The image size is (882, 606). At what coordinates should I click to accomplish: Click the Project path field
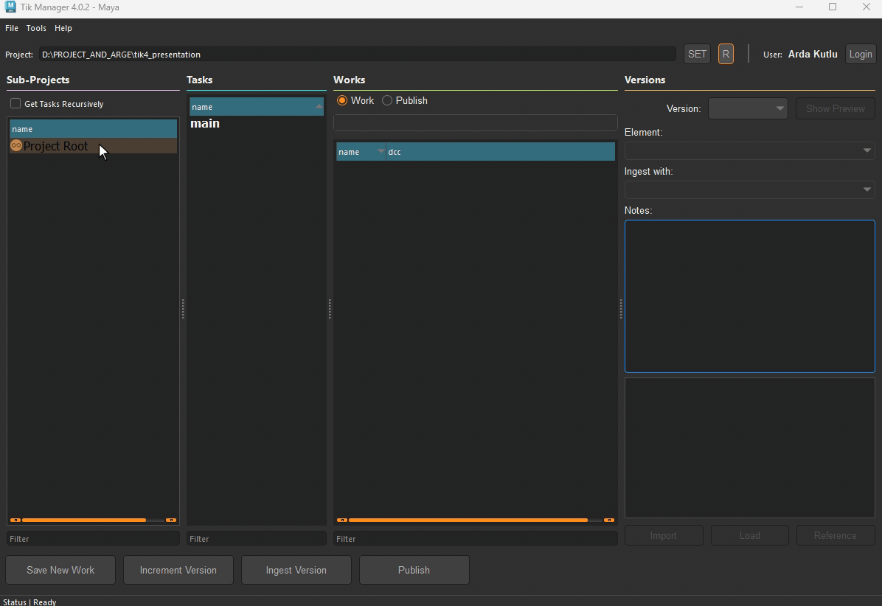358,55
